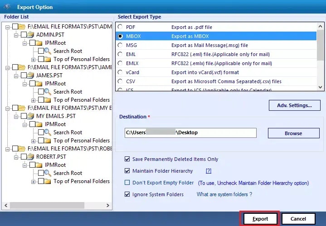Click the Cancel button

click(298, 218)
